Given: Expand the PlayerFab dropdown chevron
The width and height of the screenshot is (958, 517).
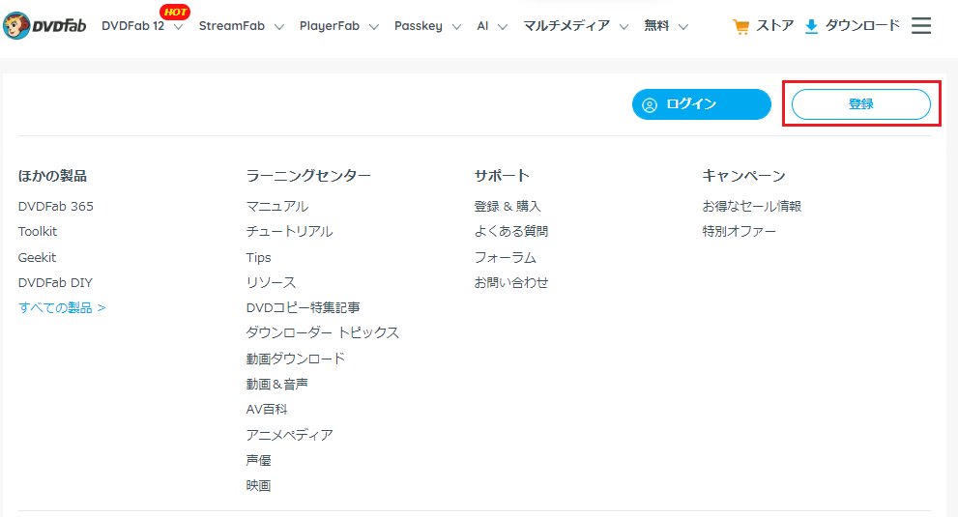Looking at the screenshot, I should click(374, 27).
